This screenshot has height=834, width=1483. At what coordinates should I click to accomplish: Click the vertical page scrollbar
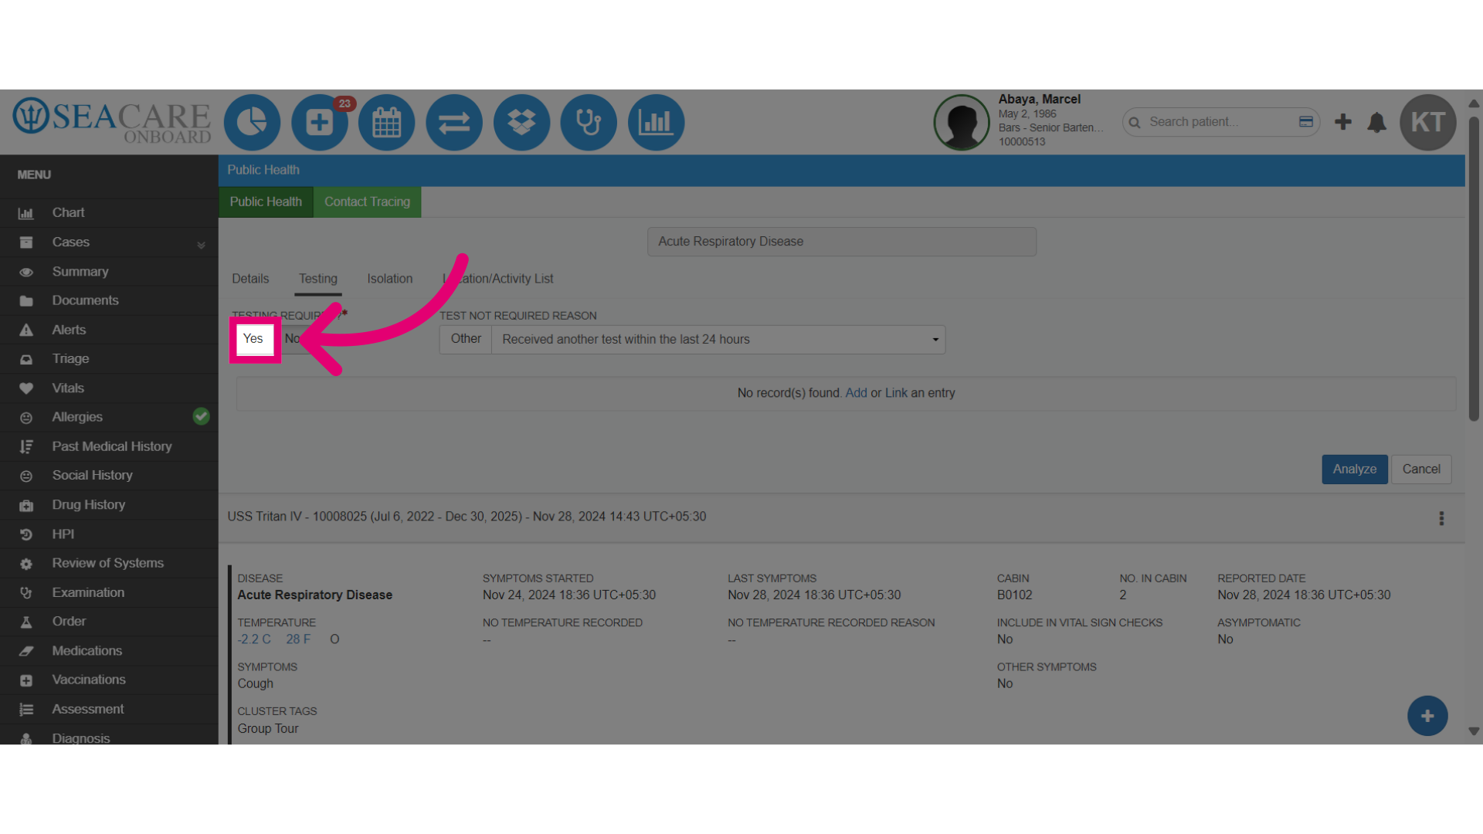(1474, 269)
